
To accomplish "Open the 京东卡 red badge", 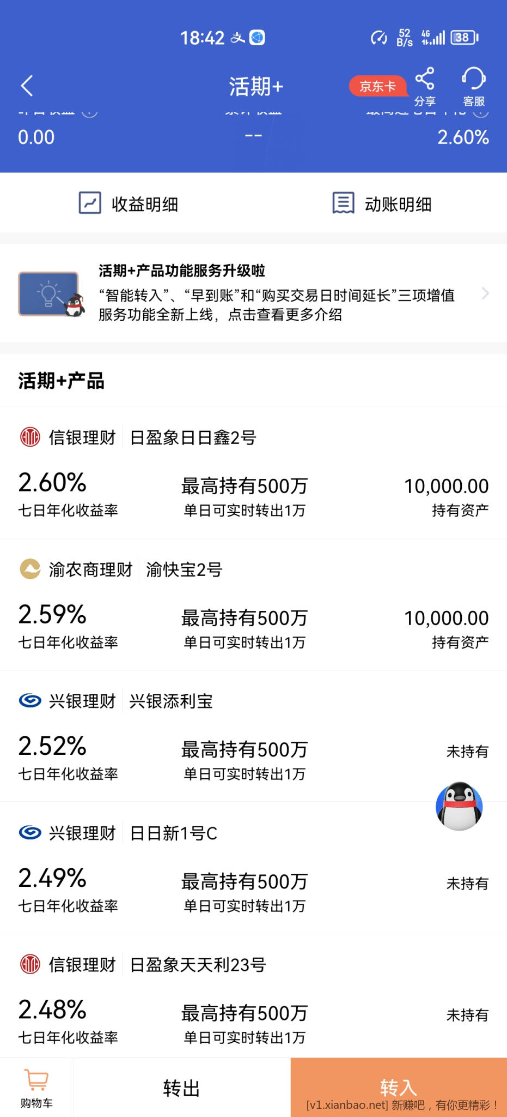I will [x=377, y=86].
